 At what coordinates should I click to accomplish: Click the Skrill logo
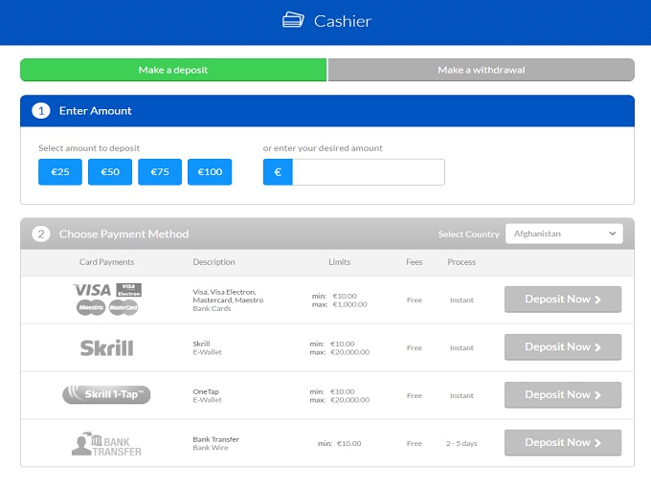[106, 347]
